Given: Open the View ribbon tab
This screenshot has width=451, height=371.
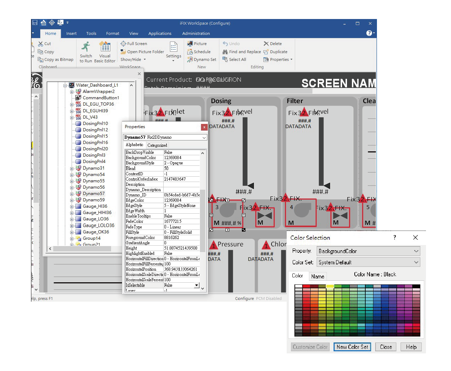Looking at the screenshot, I should [x=134, y=33].
